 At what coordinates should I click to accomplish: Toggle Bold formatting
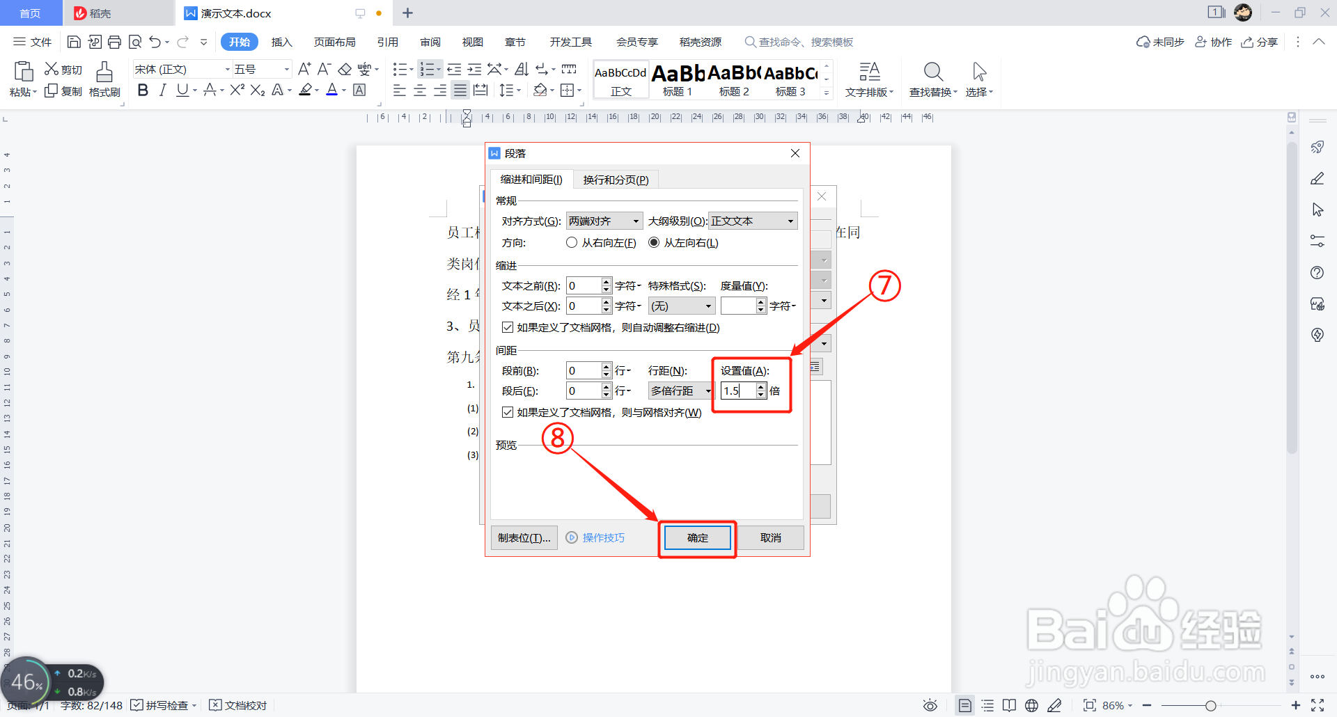point(143,90)
